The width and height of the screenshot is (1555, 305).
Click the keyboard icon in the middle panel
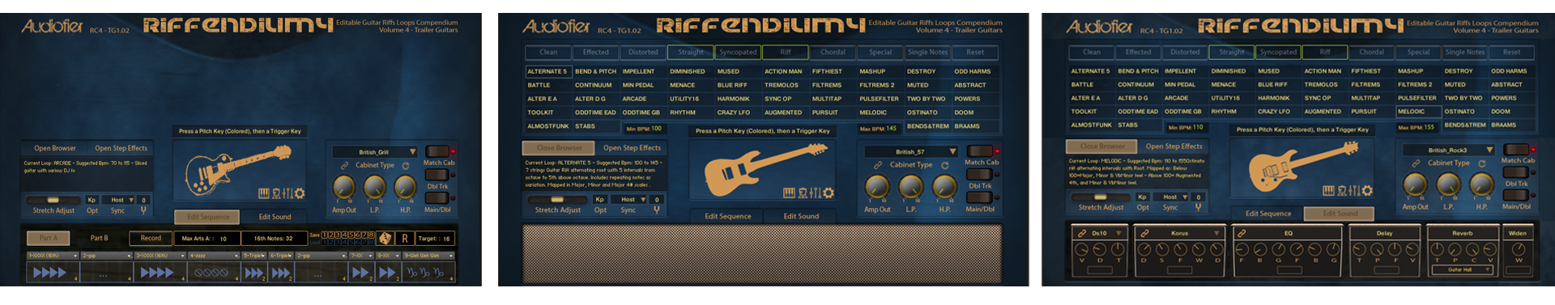click(x=789, y=193)
